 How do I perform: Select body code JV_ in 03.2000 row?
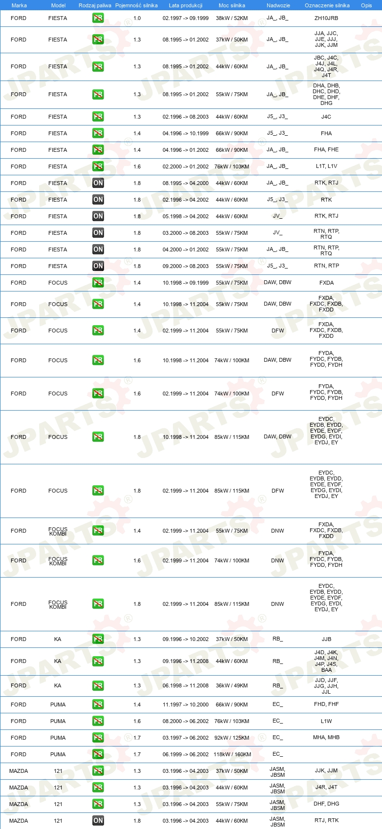click(x=277, y=233)
